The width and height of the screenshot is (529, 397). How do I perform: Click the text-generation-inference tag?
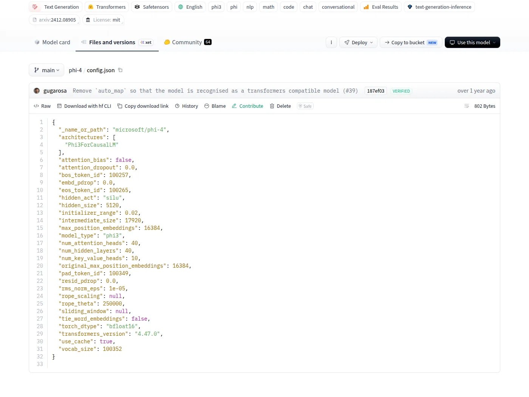439,7
